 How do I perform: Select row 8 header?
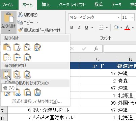coord(4,118)
